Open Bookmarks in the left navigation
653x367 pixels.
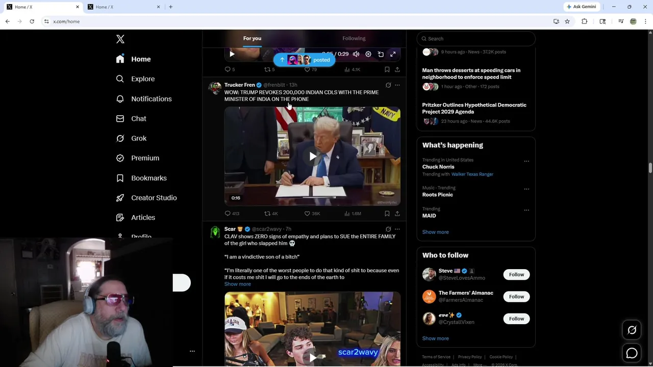click(141, 178)
